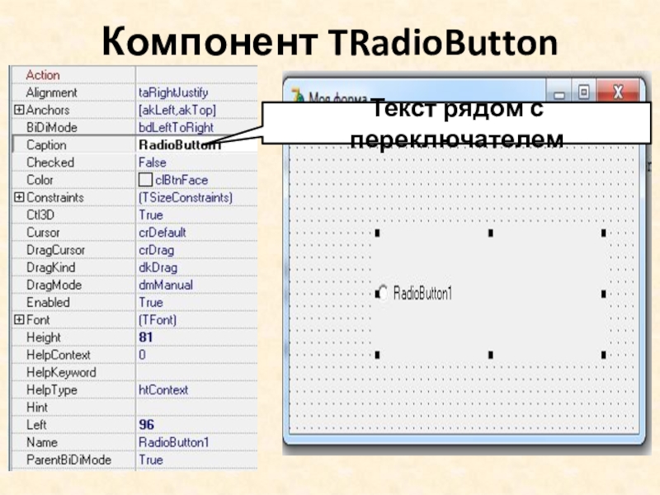This screenshot has height=495, width=660.
Task: Select the DragCursor property name
Action: point(56,250)
